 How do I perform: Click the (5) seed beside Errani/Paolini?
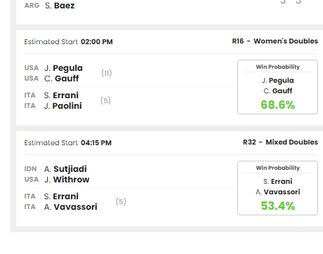105,100
